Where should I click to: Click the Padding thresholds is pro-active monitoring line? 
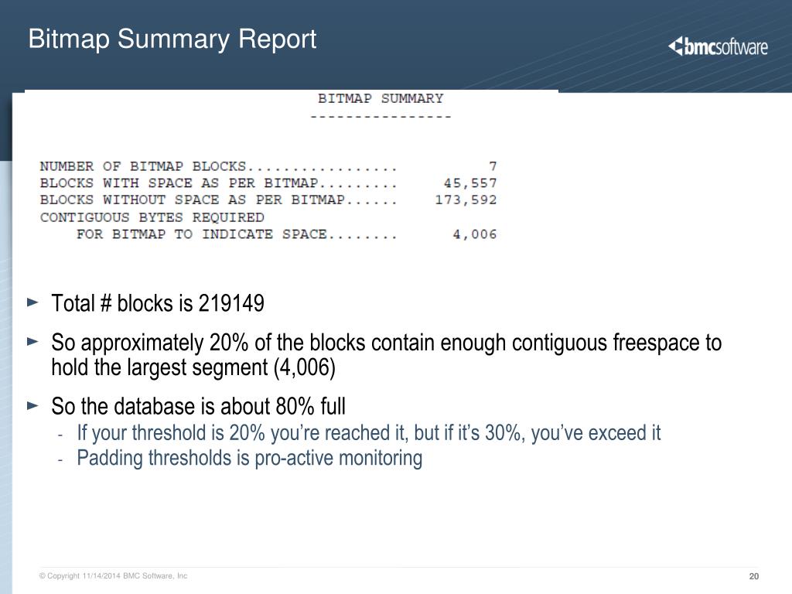click(250, 458)
